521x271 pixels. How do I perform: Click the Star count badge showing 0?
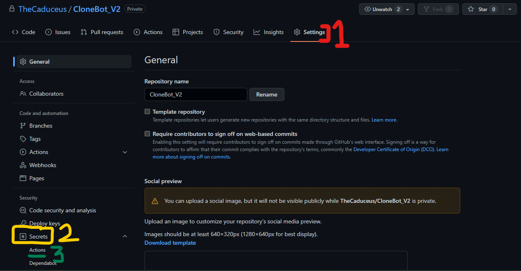click(x=493, y=9)
